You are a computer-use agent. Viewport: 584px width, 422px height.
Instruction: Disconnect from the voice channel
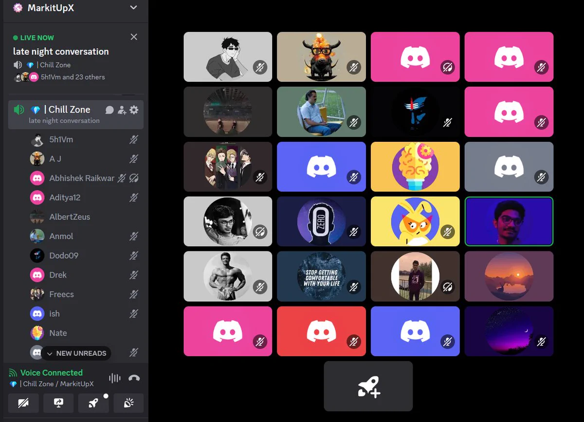[x=134, y=378]
